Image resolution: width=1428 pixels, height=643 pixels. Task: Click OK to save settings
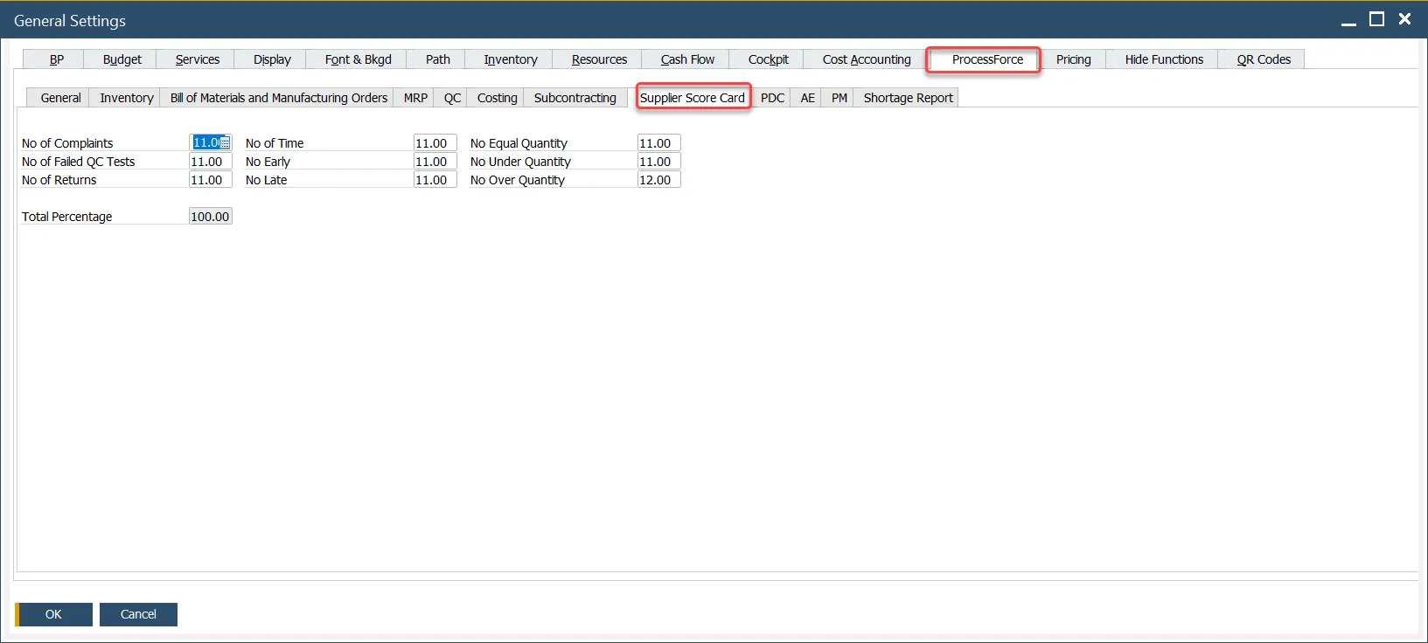(53, 614)
